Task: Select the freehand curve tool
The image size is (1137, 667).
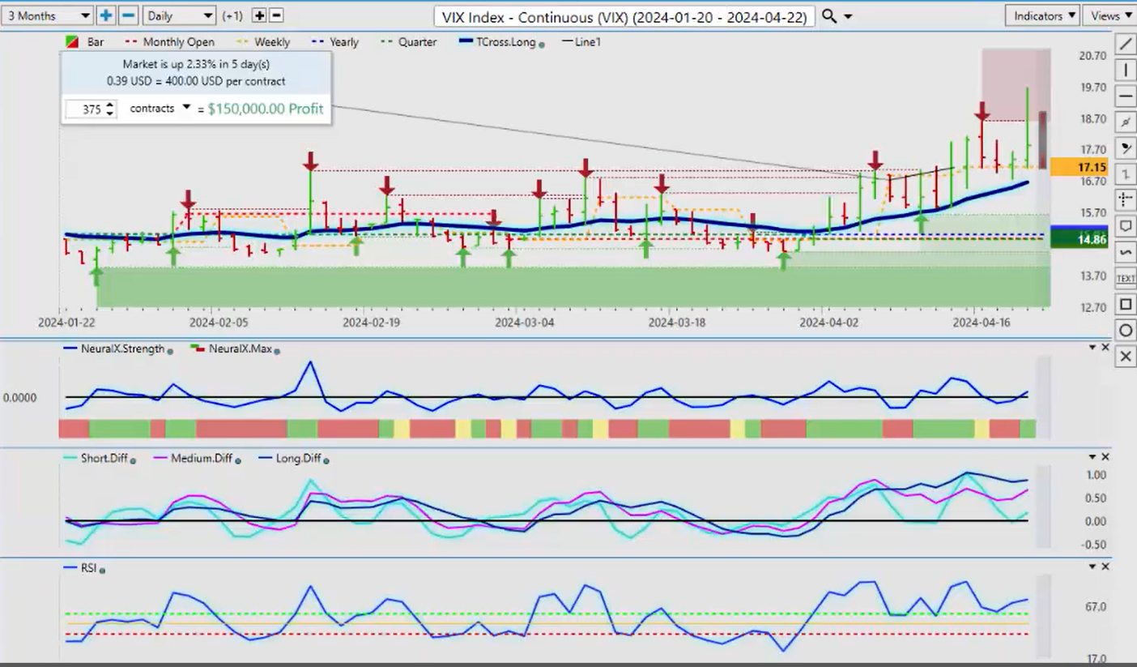Action: tap(1126, 252)
